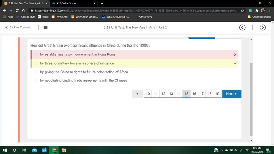Click quiz pane scroll-up arrow
The width and height of the screenshot is (274, 154).
[x=251, y=39]
